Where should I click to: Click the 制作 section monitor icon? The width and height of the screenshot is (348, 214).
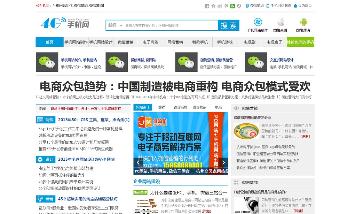tap(40, 120)
